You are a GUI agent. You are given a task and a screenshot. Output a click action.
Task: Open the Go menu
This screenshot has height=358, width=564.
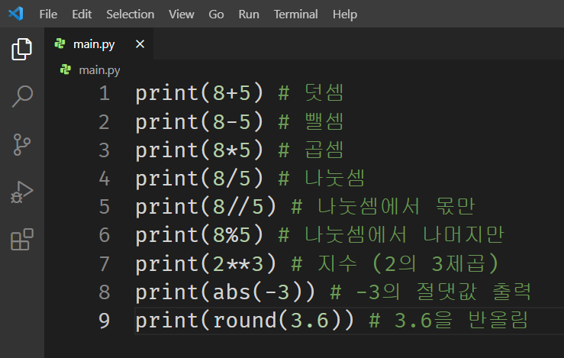tap(216, 14)
